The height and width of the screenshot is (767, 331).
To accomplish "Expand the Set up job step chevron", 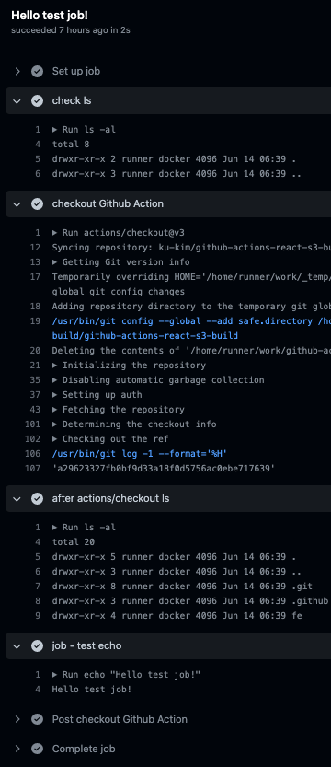I will (17, 72).
